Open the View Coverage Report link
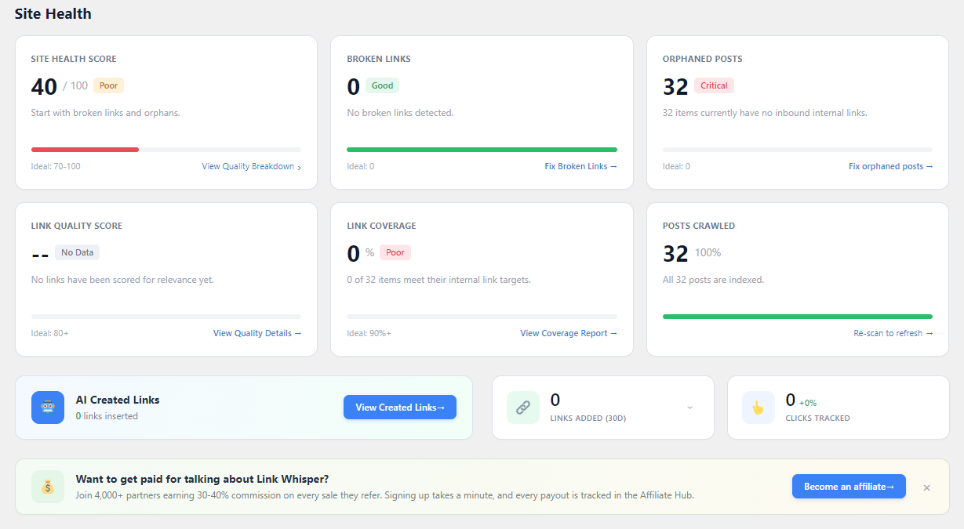964x529 pixels. click(569, 333)
